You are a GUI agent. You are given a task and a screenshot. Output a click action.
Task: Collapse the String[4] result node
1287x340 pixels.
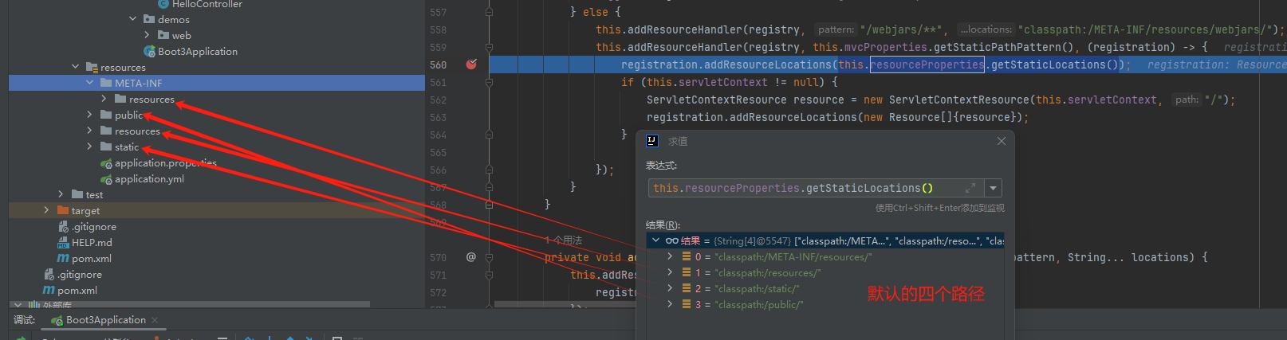pos(655,240)
